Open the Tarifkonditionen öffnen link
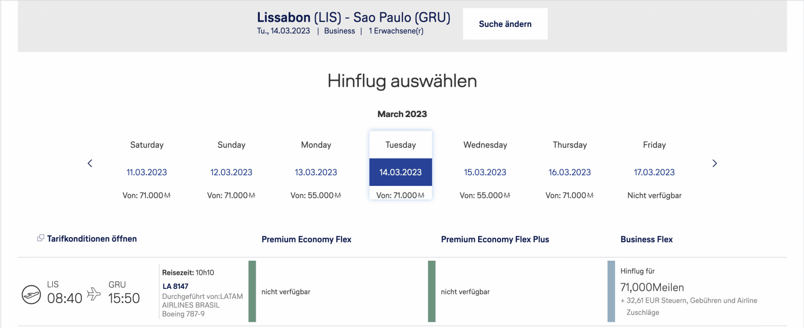804x328 pixels. pos(91,239)
